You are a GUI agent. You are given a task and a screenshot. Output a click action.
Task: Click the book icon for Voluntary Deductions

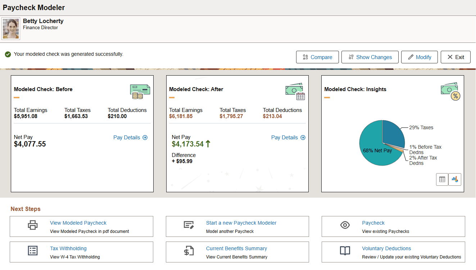(x=345, y=251)
